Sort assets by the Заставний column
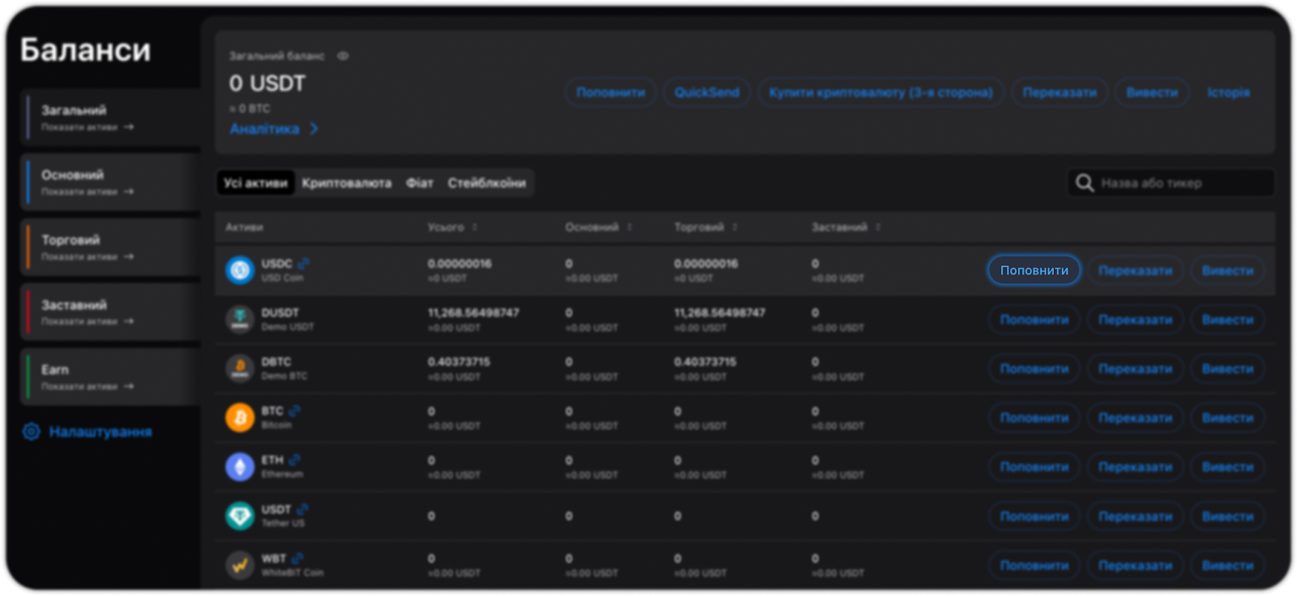The height and width of the screenshot is (596, 1297). [x=878, y=228]
